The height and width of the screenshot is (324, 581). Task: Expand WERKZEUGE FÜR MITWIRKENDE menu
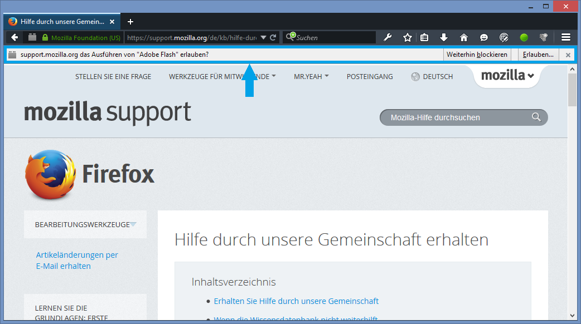[222, 77]
